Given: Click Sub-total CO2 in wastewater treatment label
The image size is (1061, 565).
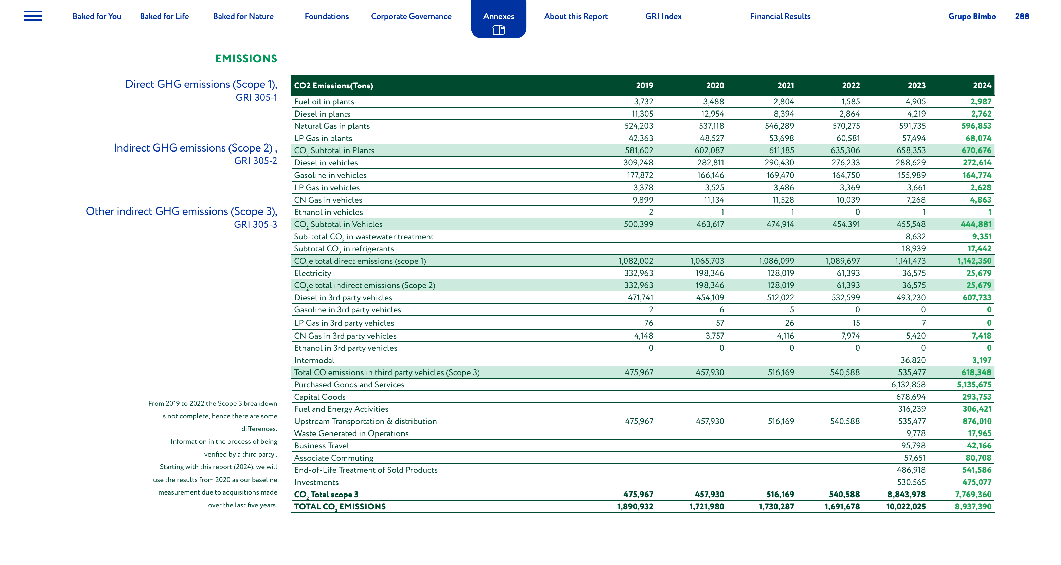Looking at the screenshot, I should pos(364,237).
